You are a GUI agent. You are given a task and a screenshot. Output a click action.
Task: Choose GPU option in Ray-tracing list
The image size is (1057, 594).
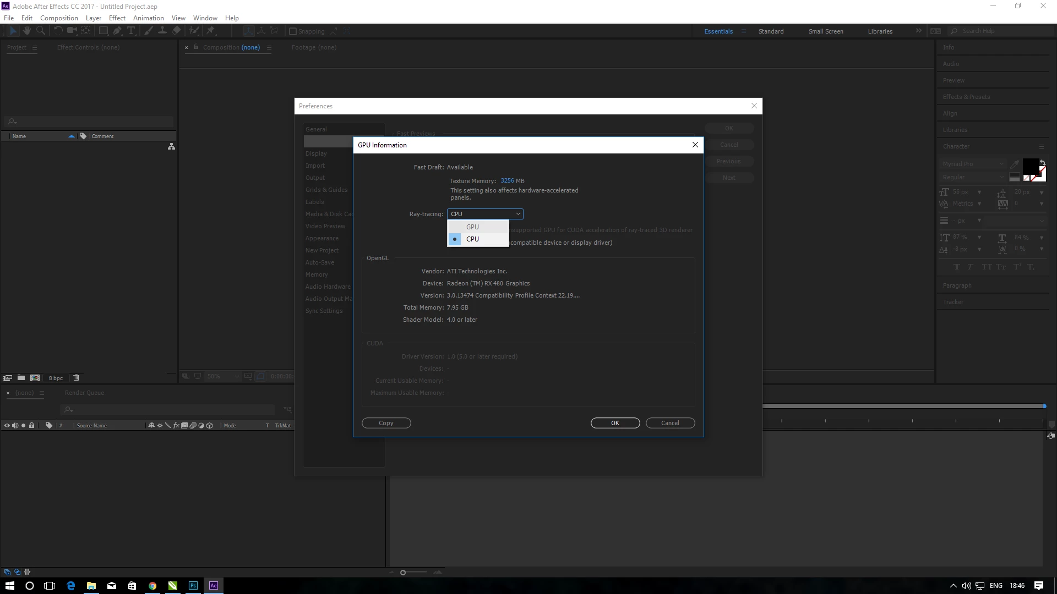pos(472,227)
